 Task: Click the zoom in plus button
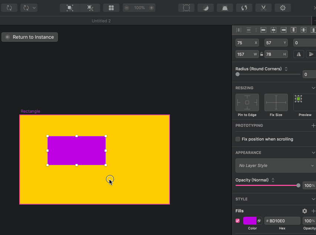click(151, 8)
